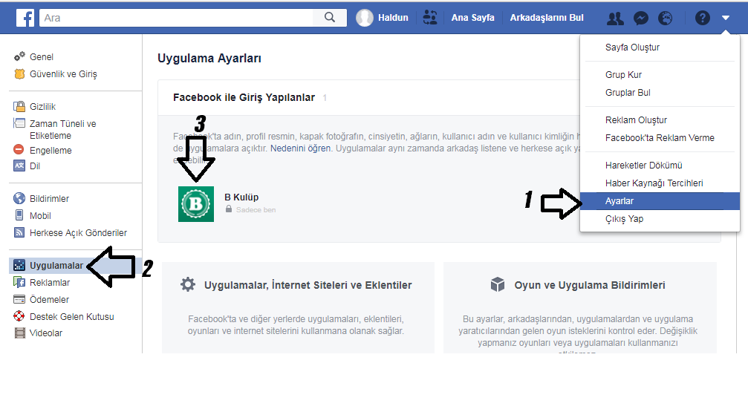Screen dimensions: 748x409
Task: Click the Ödemeler card icon
Action: 19,299
